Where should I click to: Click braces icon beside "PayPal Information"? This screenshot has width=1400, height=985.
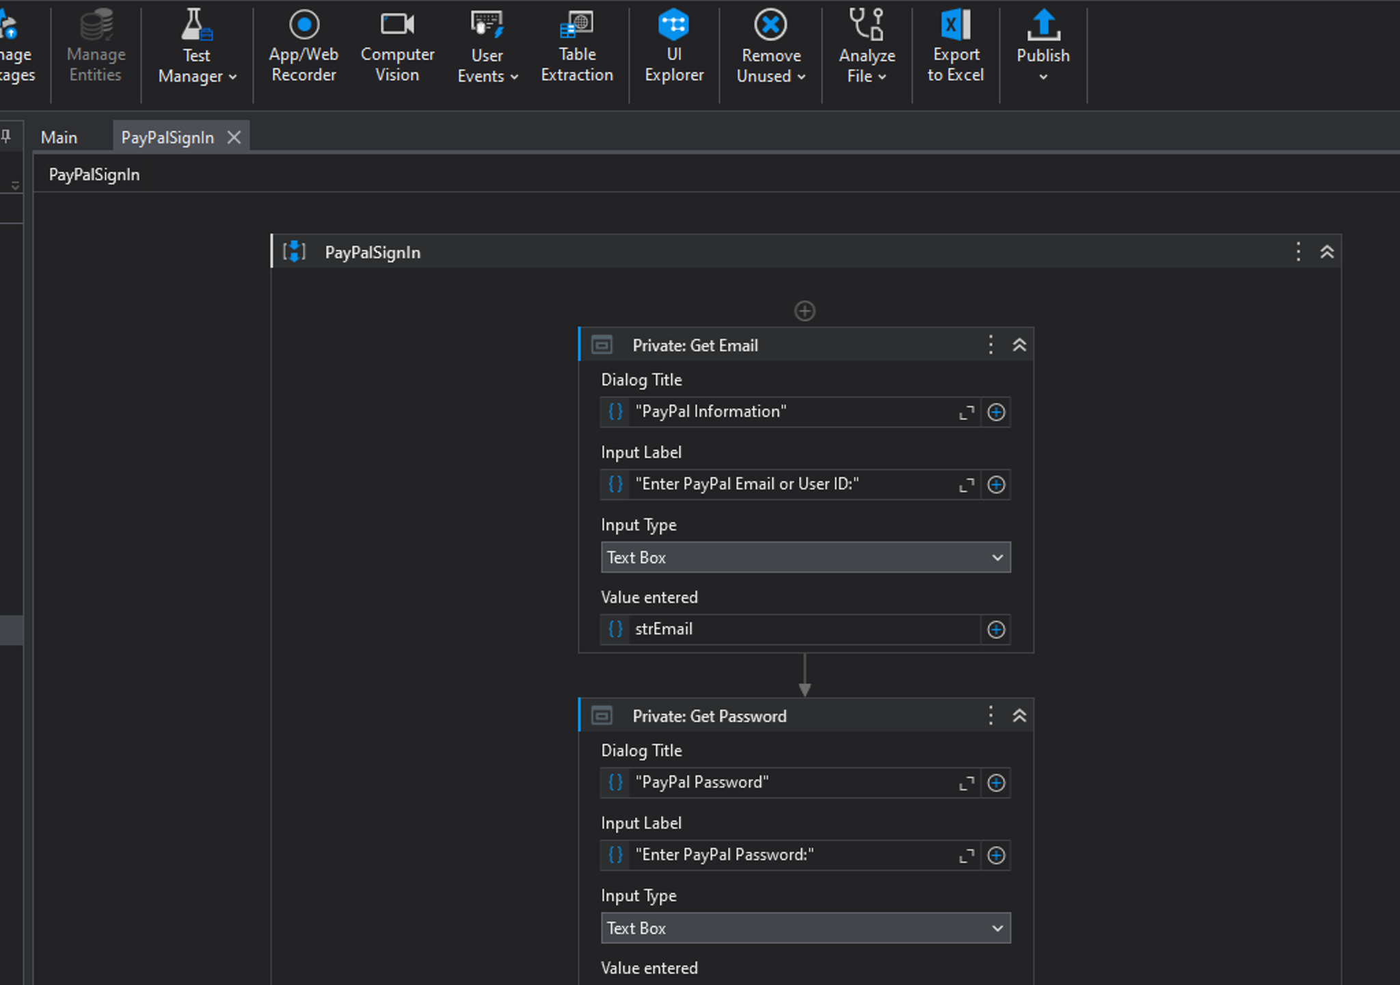(x=616, y=412)
